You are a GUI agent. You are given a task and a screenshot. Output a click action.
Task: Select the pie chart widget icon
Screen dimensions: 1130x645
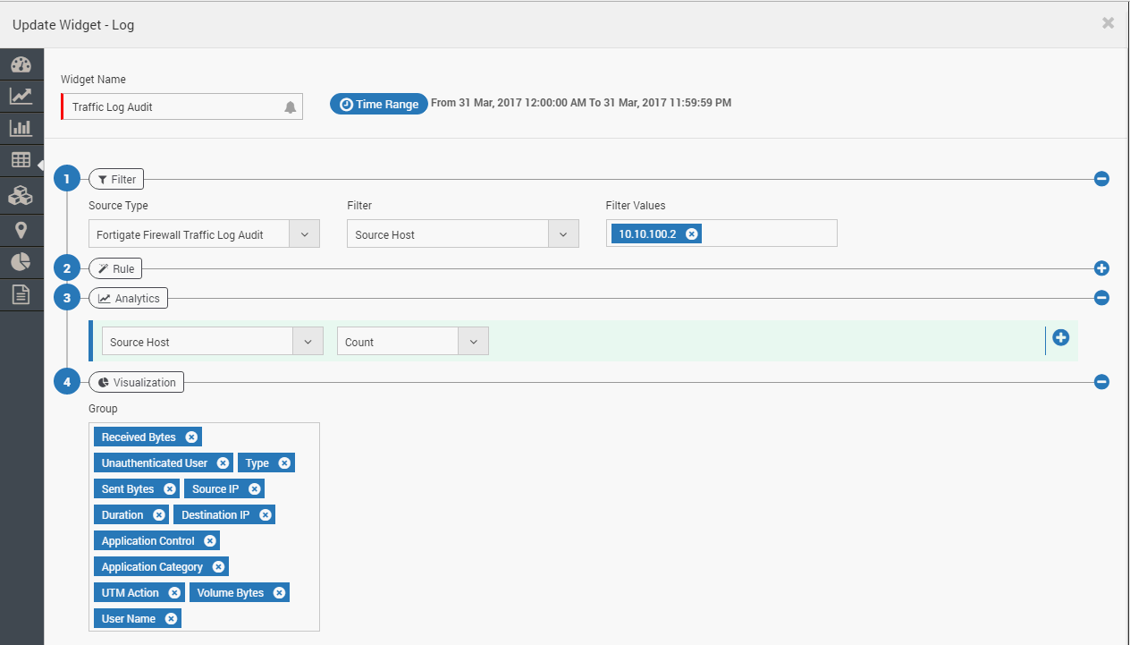coord(21,262)
